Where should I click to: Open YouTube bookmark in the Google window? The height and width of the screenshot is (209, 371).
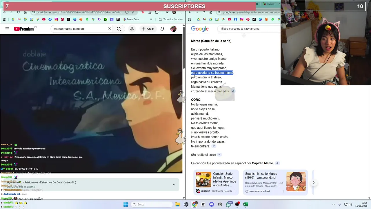tap(229, 19)
